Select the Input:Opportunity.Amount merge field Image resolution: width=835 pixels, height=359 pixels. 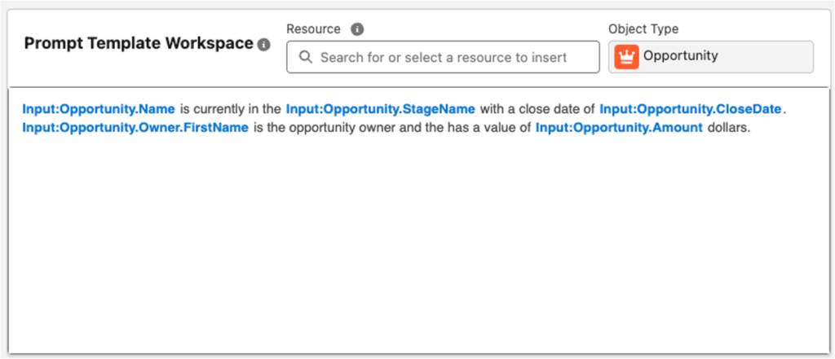[620, 128]
